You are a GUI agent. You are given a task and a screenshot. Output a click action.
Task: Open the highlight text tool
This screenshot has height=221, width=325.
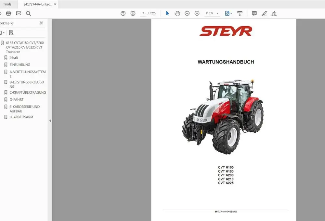point(264,13)
